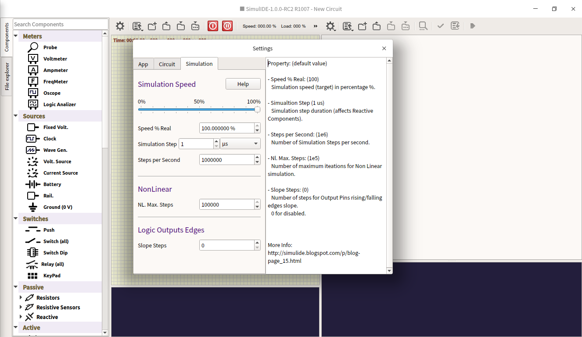Click the red power simulation button
Screen dimensions: 582x337
(213, 26)
